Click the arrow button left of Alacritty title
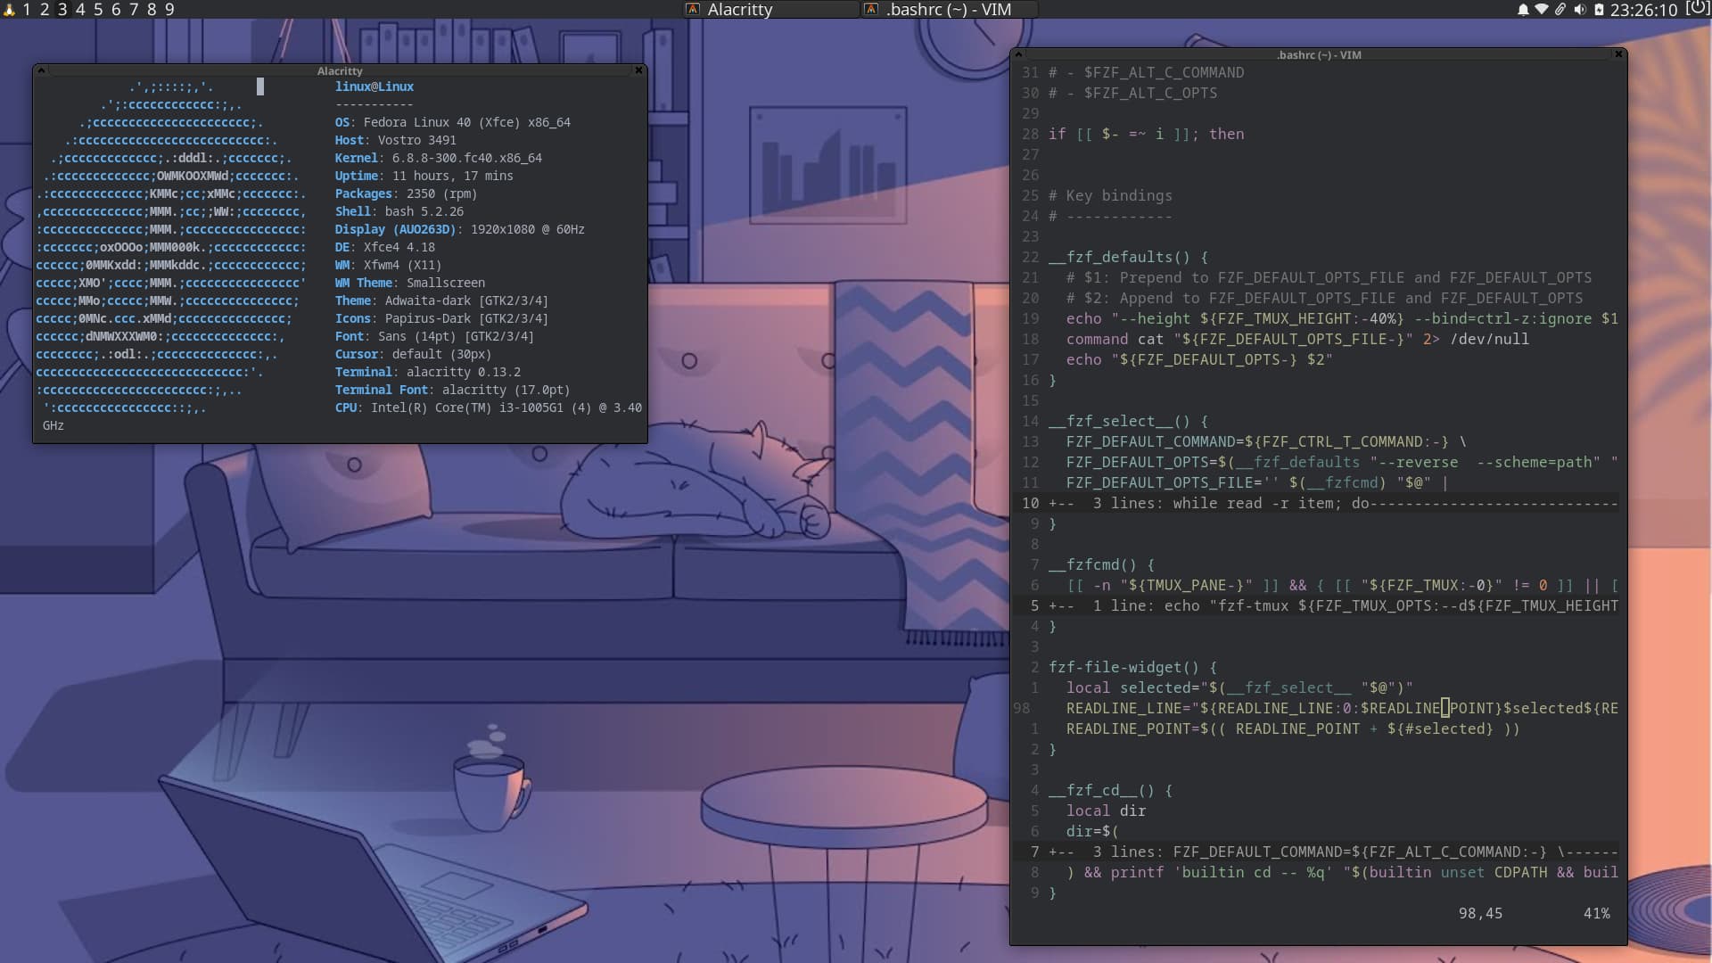 pos(41,70)
